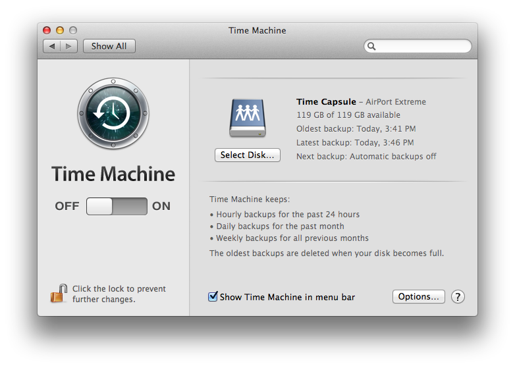The width and height of the screenshot is (515, 368).
Task: Click the Click the lock to prevent further changes text
Action: [119, 294]
